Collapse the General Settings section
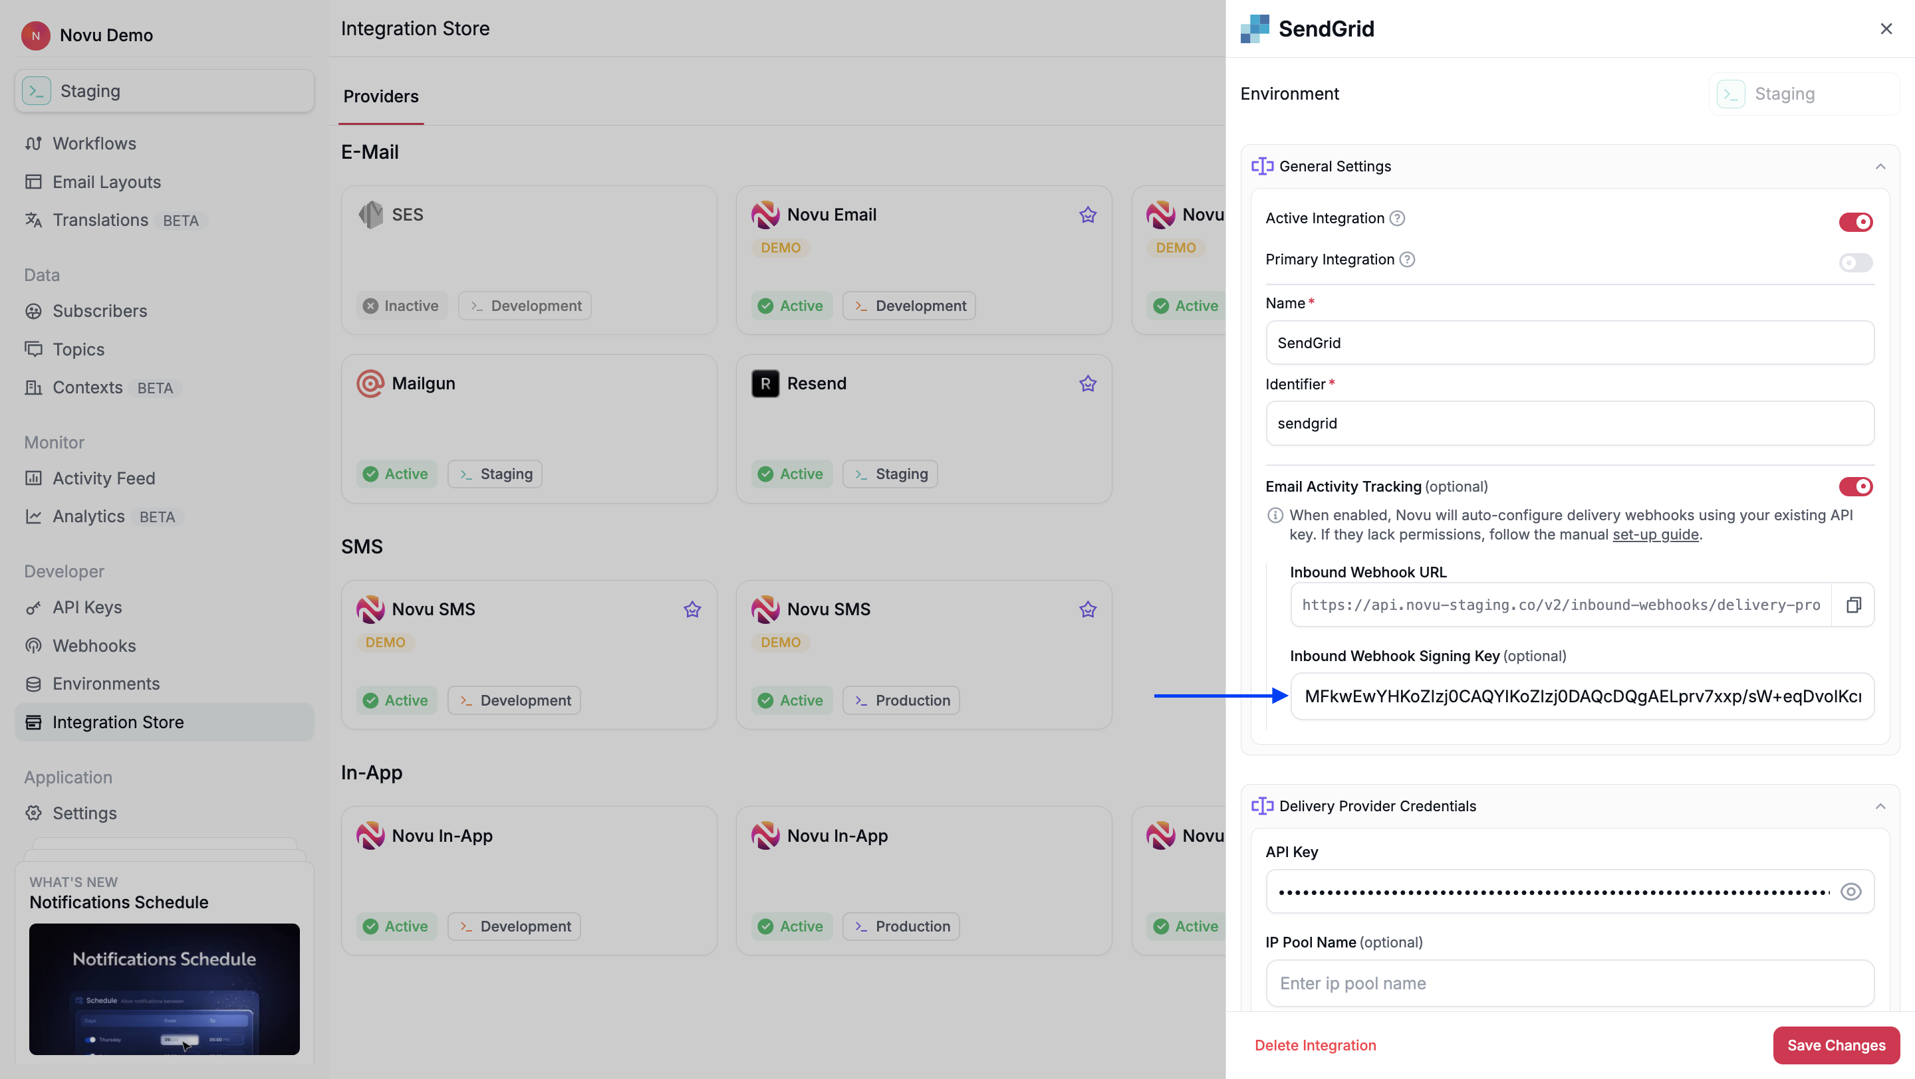This screenshot has width=1915, height=1079. tap(1881, 165)
